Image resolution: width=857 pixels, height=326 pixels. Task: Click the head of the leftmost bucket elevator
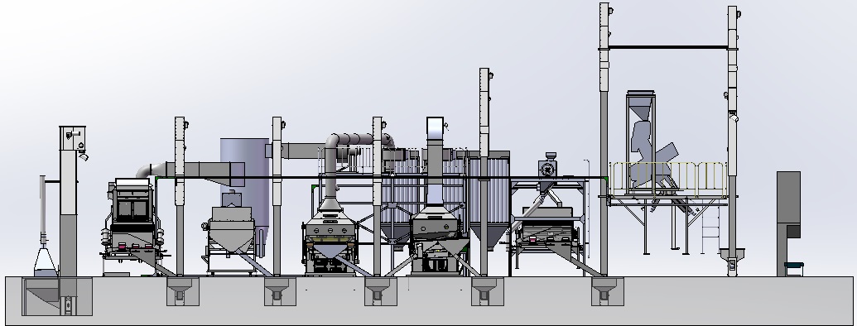[x=73, y=138]
